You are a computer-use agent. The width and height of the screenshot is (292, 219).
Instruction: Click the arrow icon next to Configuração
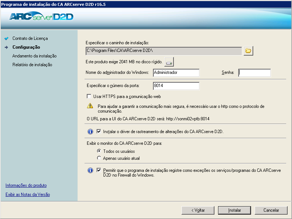(x=7, y=47)
